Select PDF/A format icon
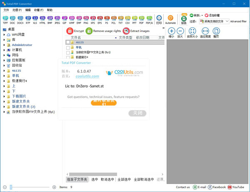 click(x=149, y=20)
